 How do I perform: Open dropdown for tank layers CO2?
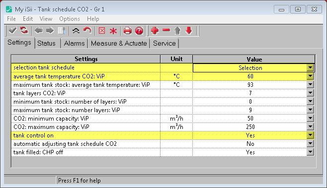click(310, 93)
